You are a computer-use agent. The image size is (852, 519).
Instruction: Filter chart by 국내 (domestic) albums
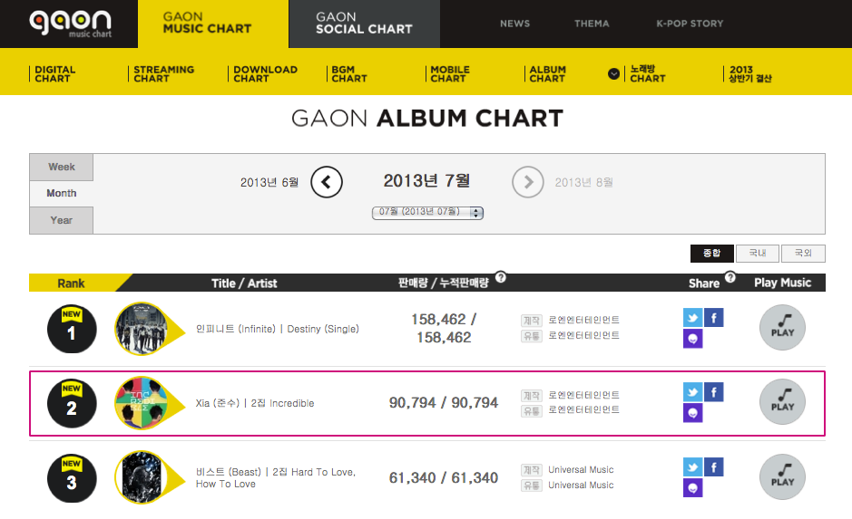coord(758,254)
